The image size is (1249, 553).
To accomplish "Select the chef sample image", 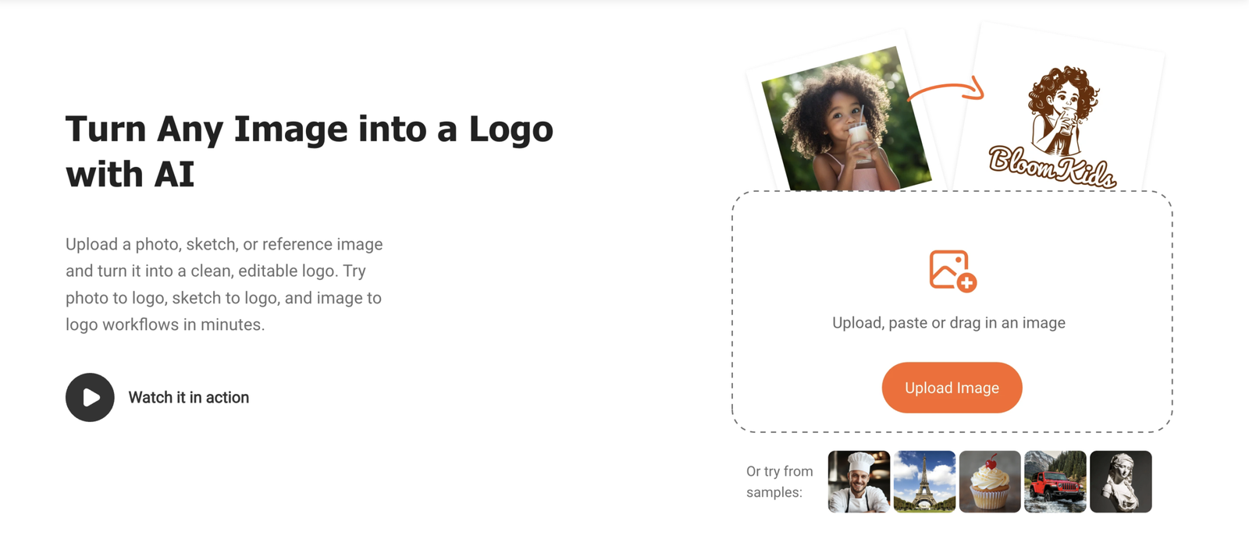I will 859,481.
